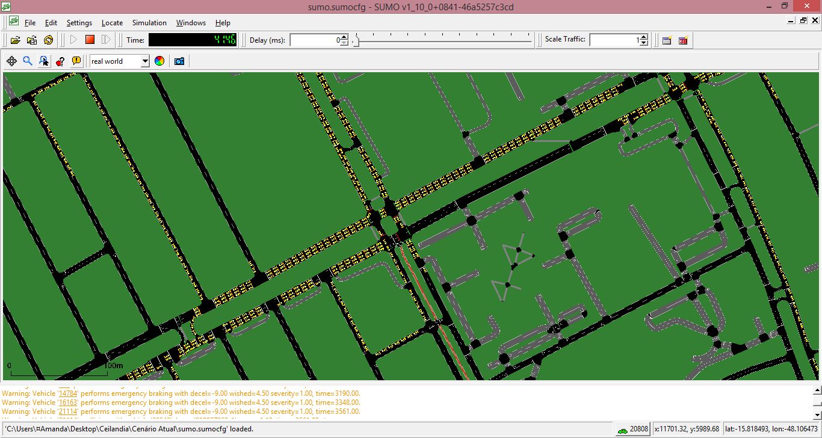
Task: Open a new microscopic view window
Action: (x=667, y=40)
